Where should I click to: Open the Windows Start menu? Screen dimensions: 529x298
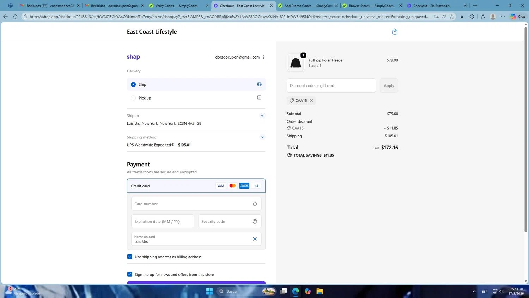(209, 291)
